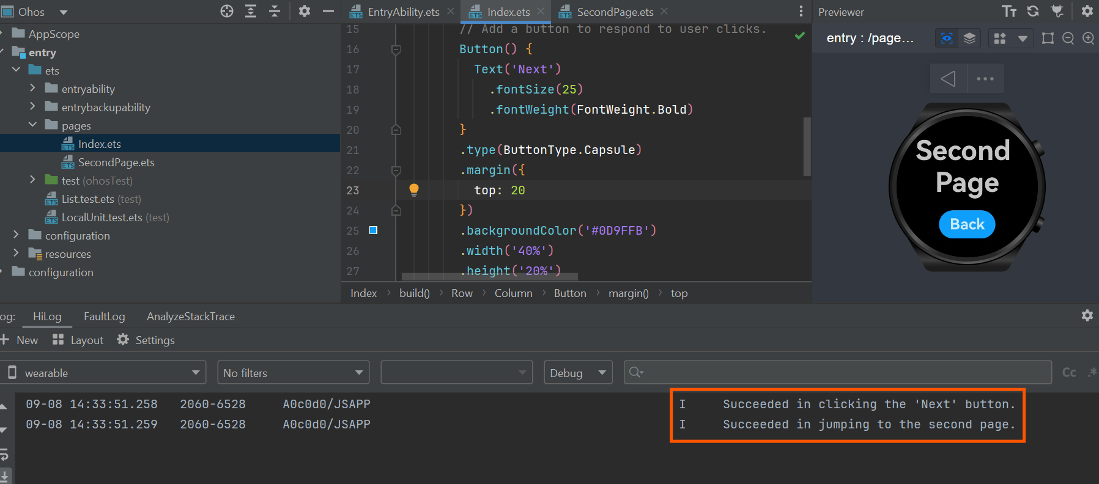The height and width of the screenshot is (484, 1099).
Task: Open the No filters dropdown
Action: coord(294,372)
